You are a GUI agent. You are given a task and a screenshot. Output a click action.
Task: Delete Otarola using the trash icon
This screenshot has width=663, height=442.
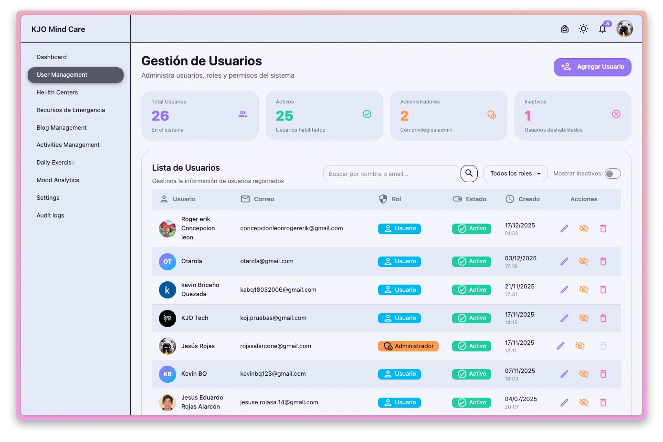coord(603,261)
